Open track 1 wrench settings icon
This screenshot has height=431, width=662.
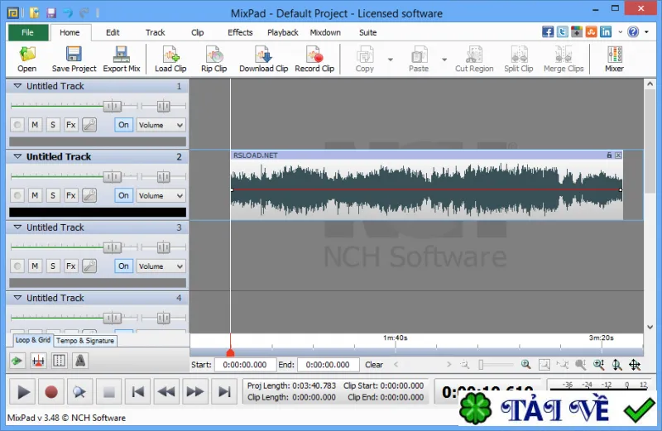coord(89,125)
